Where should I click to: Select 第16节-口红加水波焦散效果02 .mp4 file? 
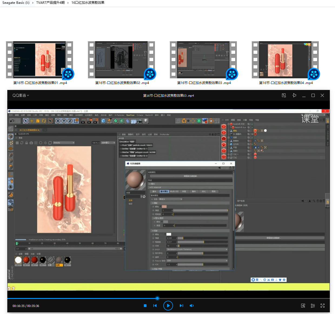point(122,83)
